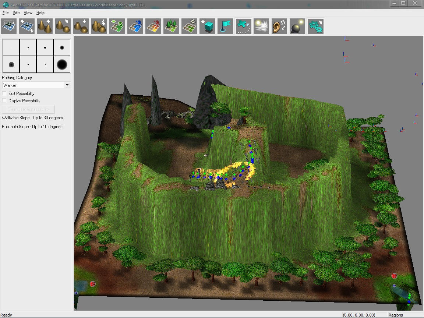Select the octagonal brush shape
The width and height of the screenshot is (424, 318).
pyautogui.click(x=11, y=64)
